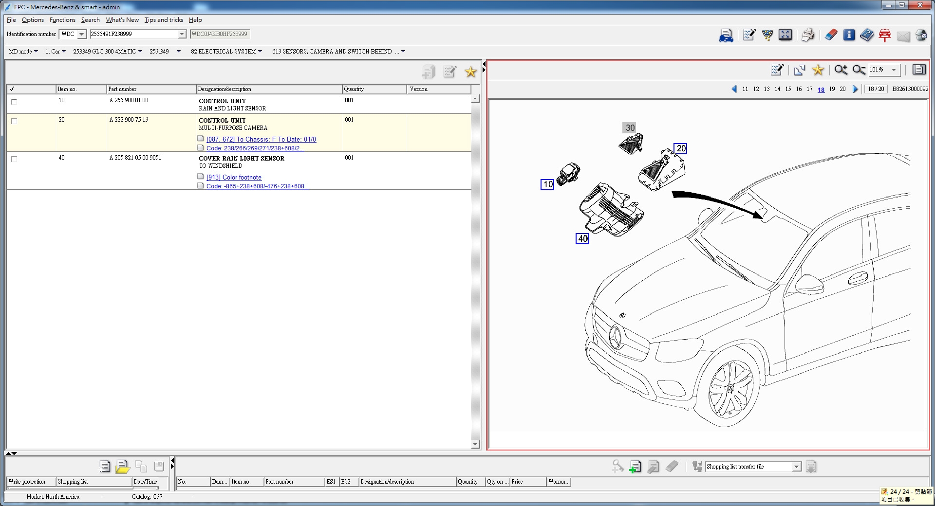Zoom out of the illustration
935x506 pixels.
(x=859, y=70)
